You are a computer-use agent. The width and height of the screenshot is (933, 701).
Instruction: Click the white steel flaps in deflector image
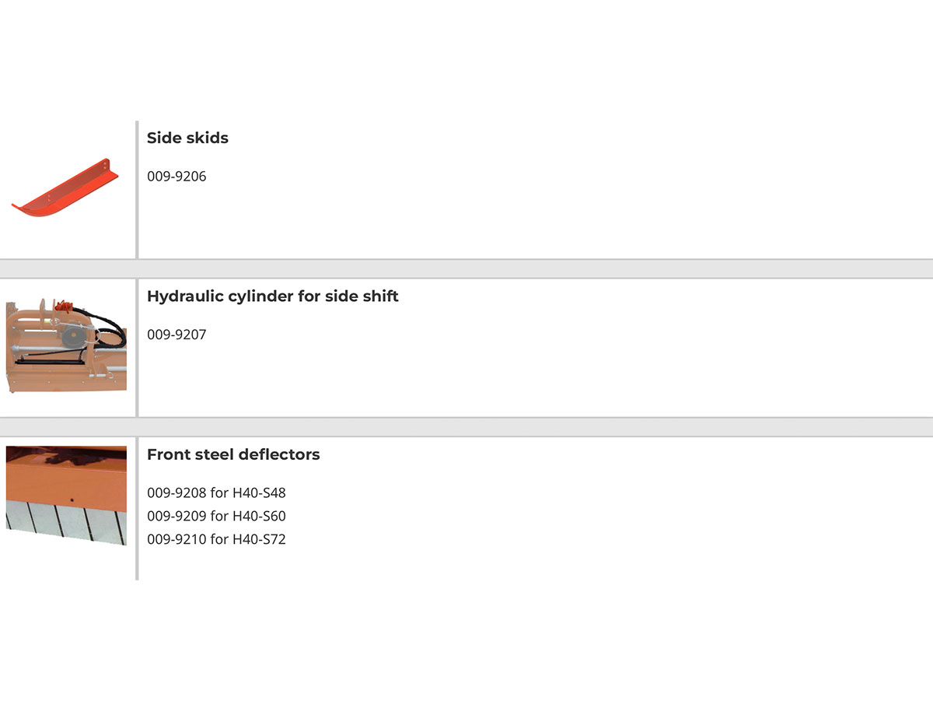pyautogui.click(x=66, y=522)
